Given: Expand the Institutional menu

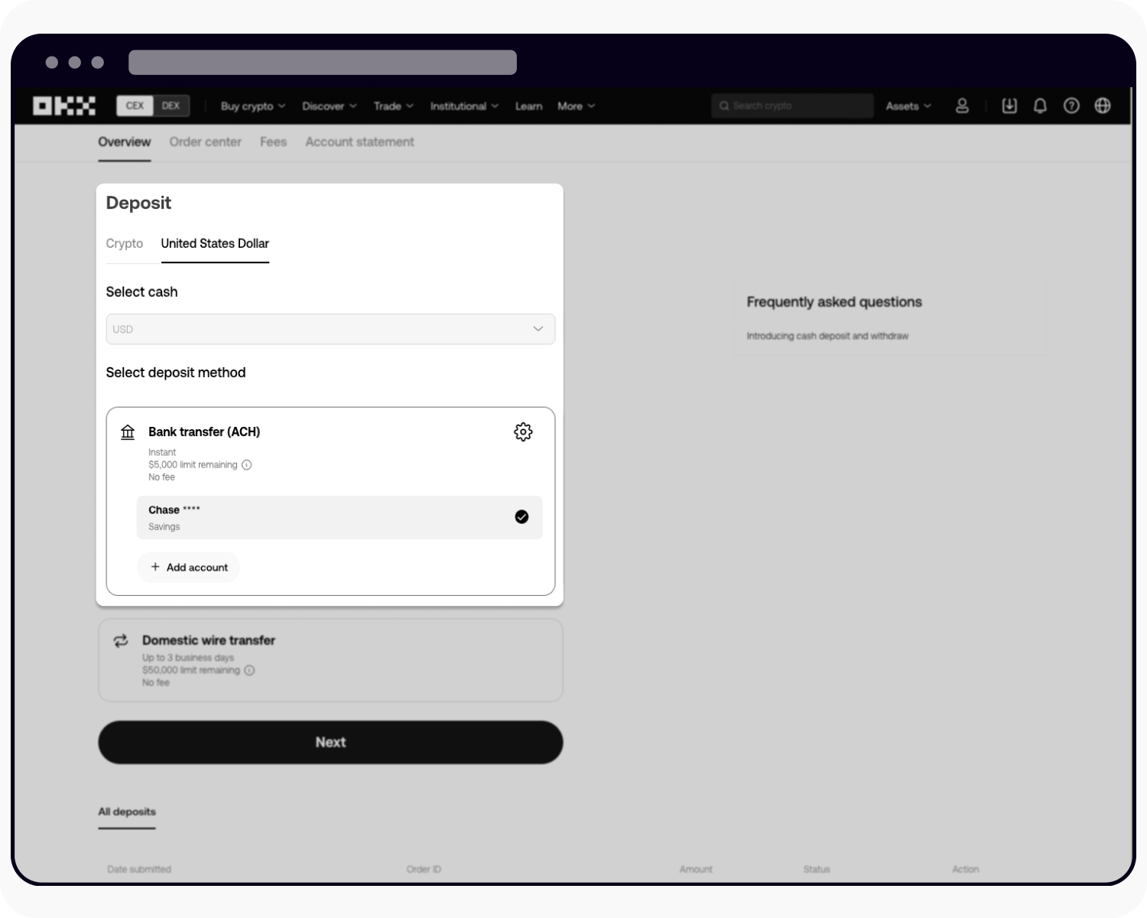Looking at the screenshot, I should point(464,106).
